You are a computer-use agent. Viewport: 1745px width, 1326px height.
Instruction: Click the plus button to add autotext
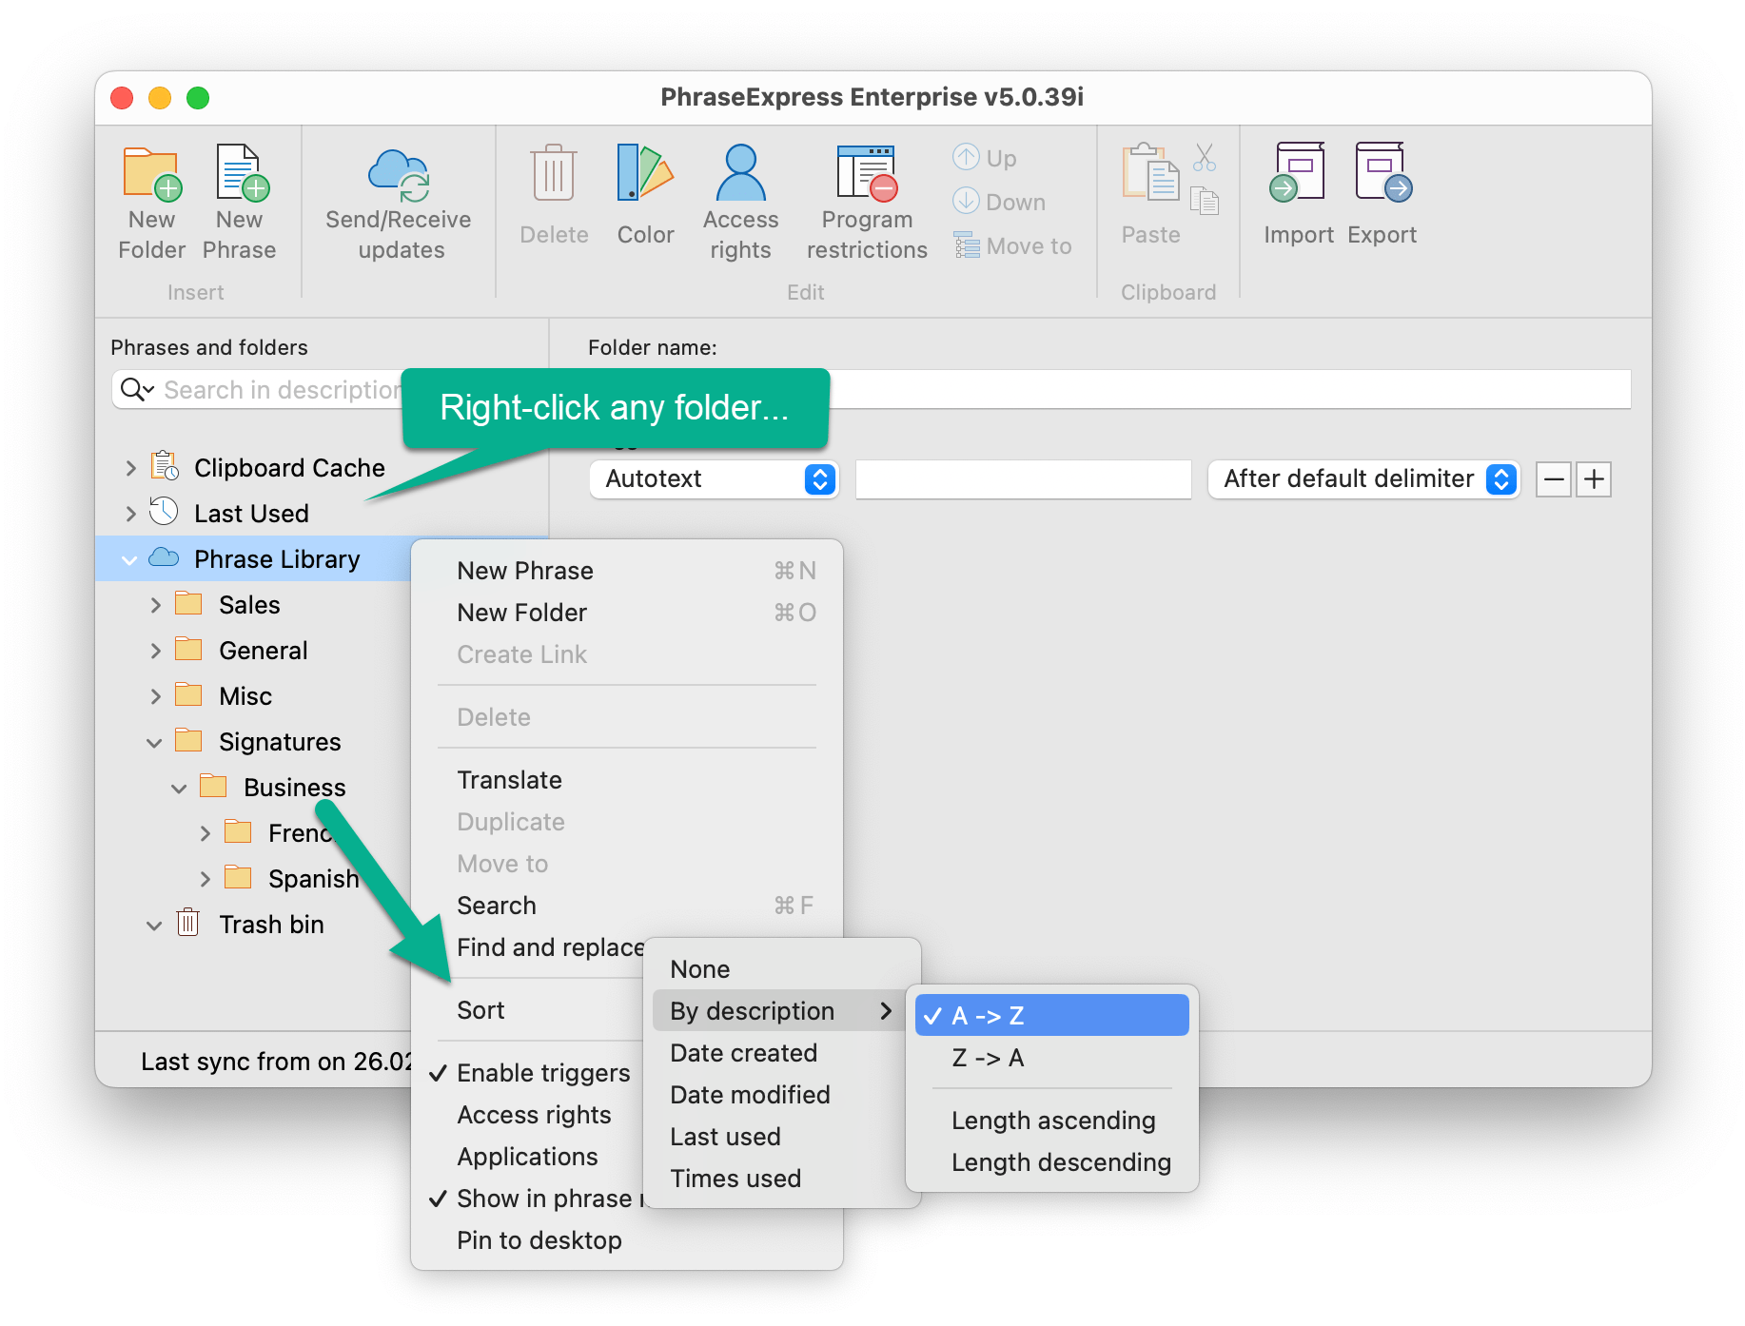[x=1594, y=479]
